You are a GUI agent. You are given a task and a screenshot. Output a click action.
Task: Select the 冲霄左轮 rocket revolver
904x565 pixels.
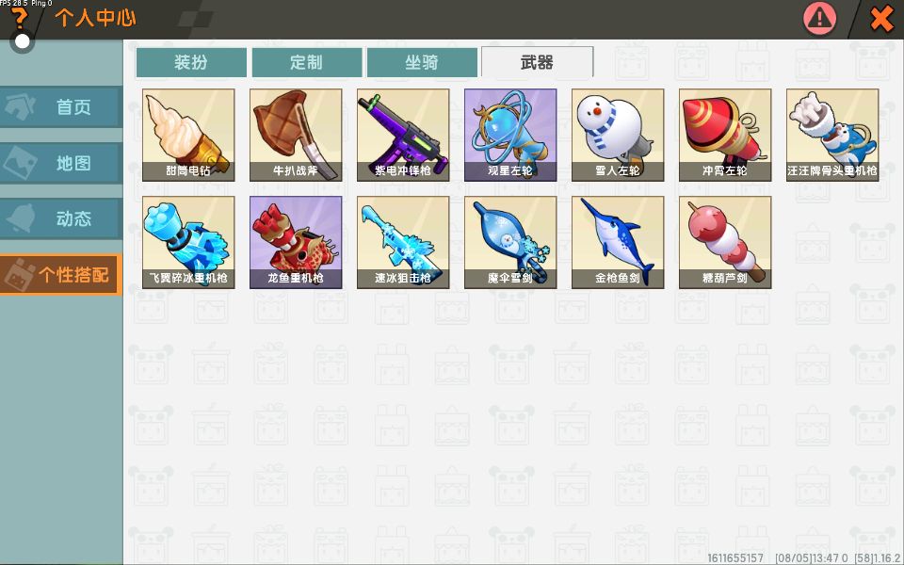tap(725, 135)
